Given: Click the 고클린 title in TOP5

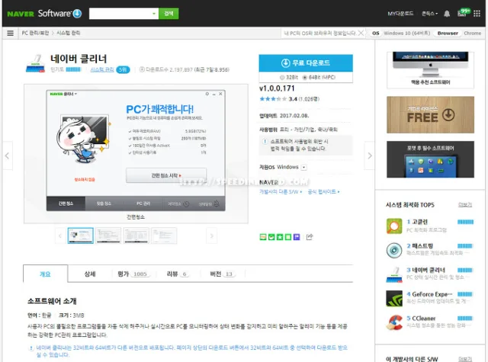Looking at the screenshot, I should pos(419,222).
